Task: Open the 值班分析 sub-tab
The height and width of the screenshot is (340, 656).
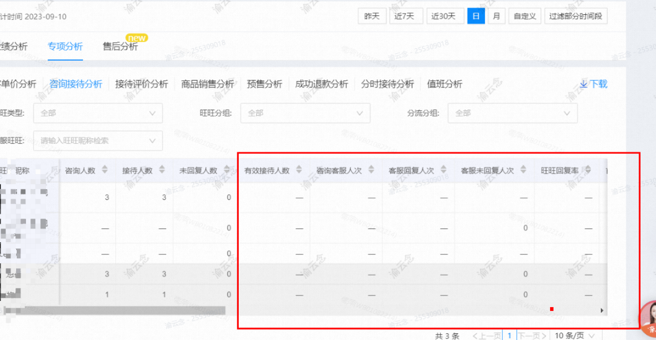Action: pos(445,84)
